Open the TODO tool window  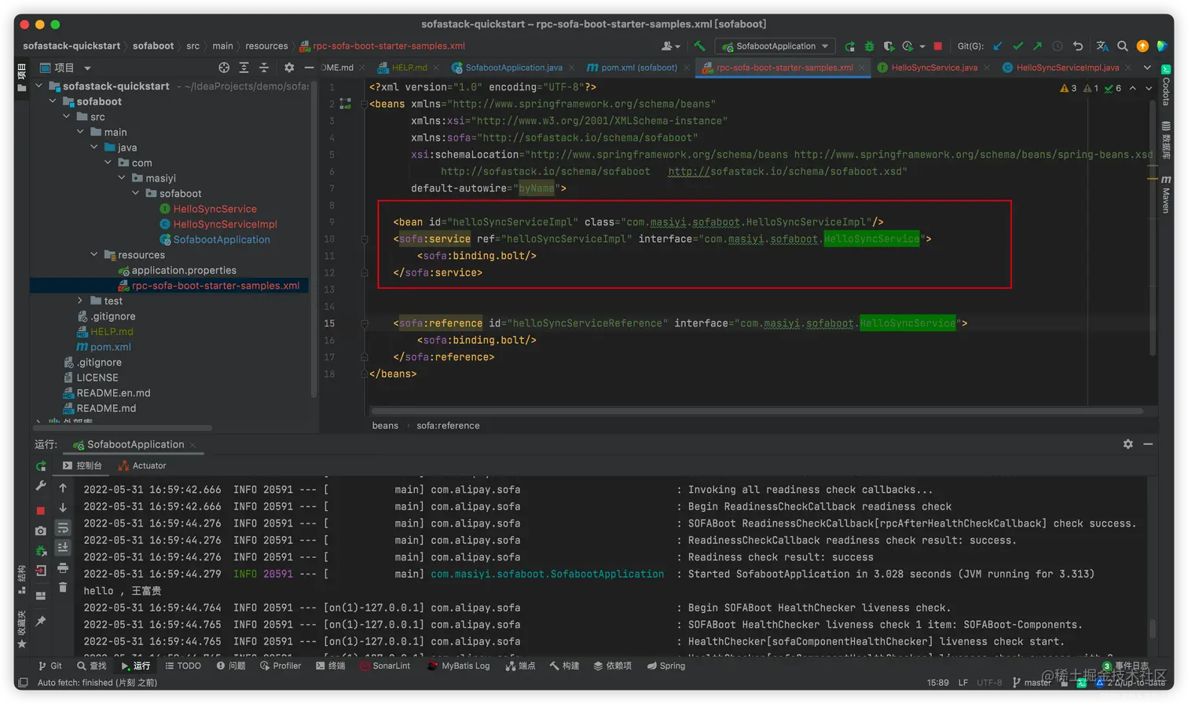(182, 666)
